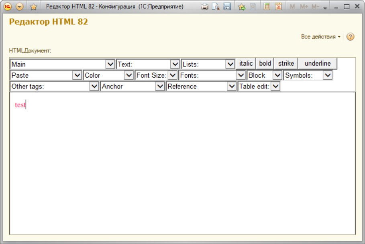Viewport: 365px width, 244px height.
Task: Click the bold button
Action: [x=265, y=63]
